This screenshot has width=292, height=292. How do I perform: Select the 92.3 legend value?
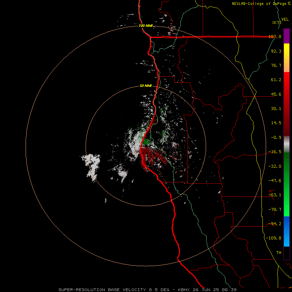click(x=276, y=51)
